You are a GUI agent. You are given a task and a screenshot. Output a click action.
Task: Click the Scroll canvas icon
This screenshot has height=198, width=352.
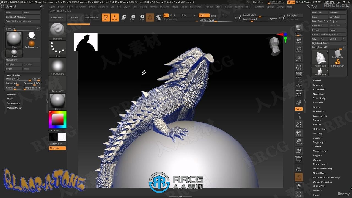[x=299, y=41]
